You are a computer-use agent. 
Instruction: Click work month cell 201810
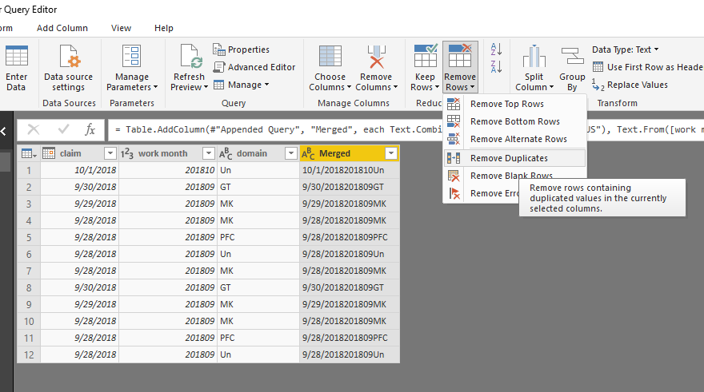168,170
